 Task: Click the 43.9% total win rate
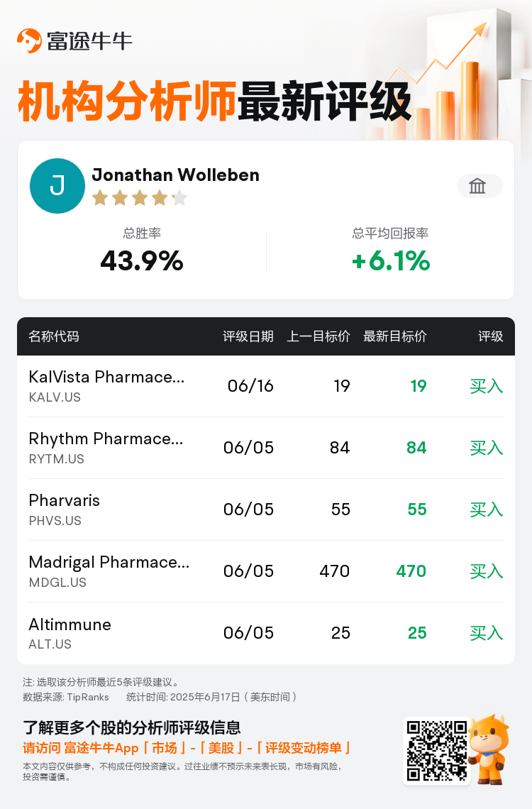(142, 260)
